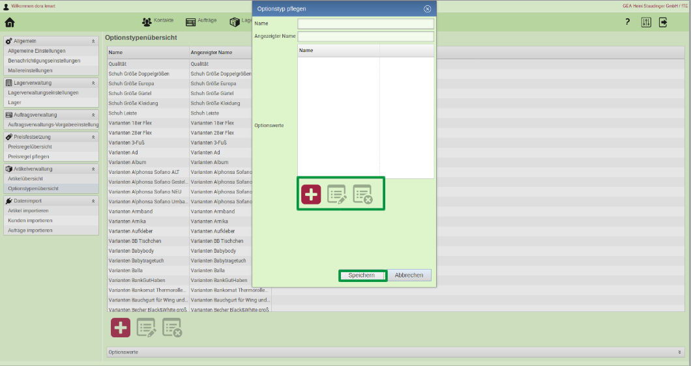Select Schuh Größe Europa row
The image size is (691, 366).
point(180,83)
